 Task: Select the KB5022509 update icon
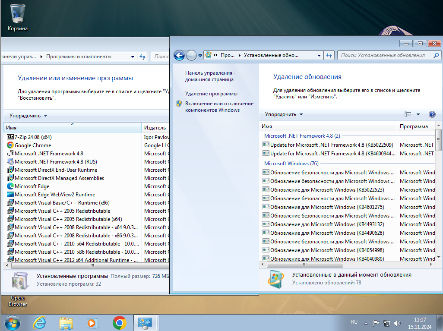[266, 145]
